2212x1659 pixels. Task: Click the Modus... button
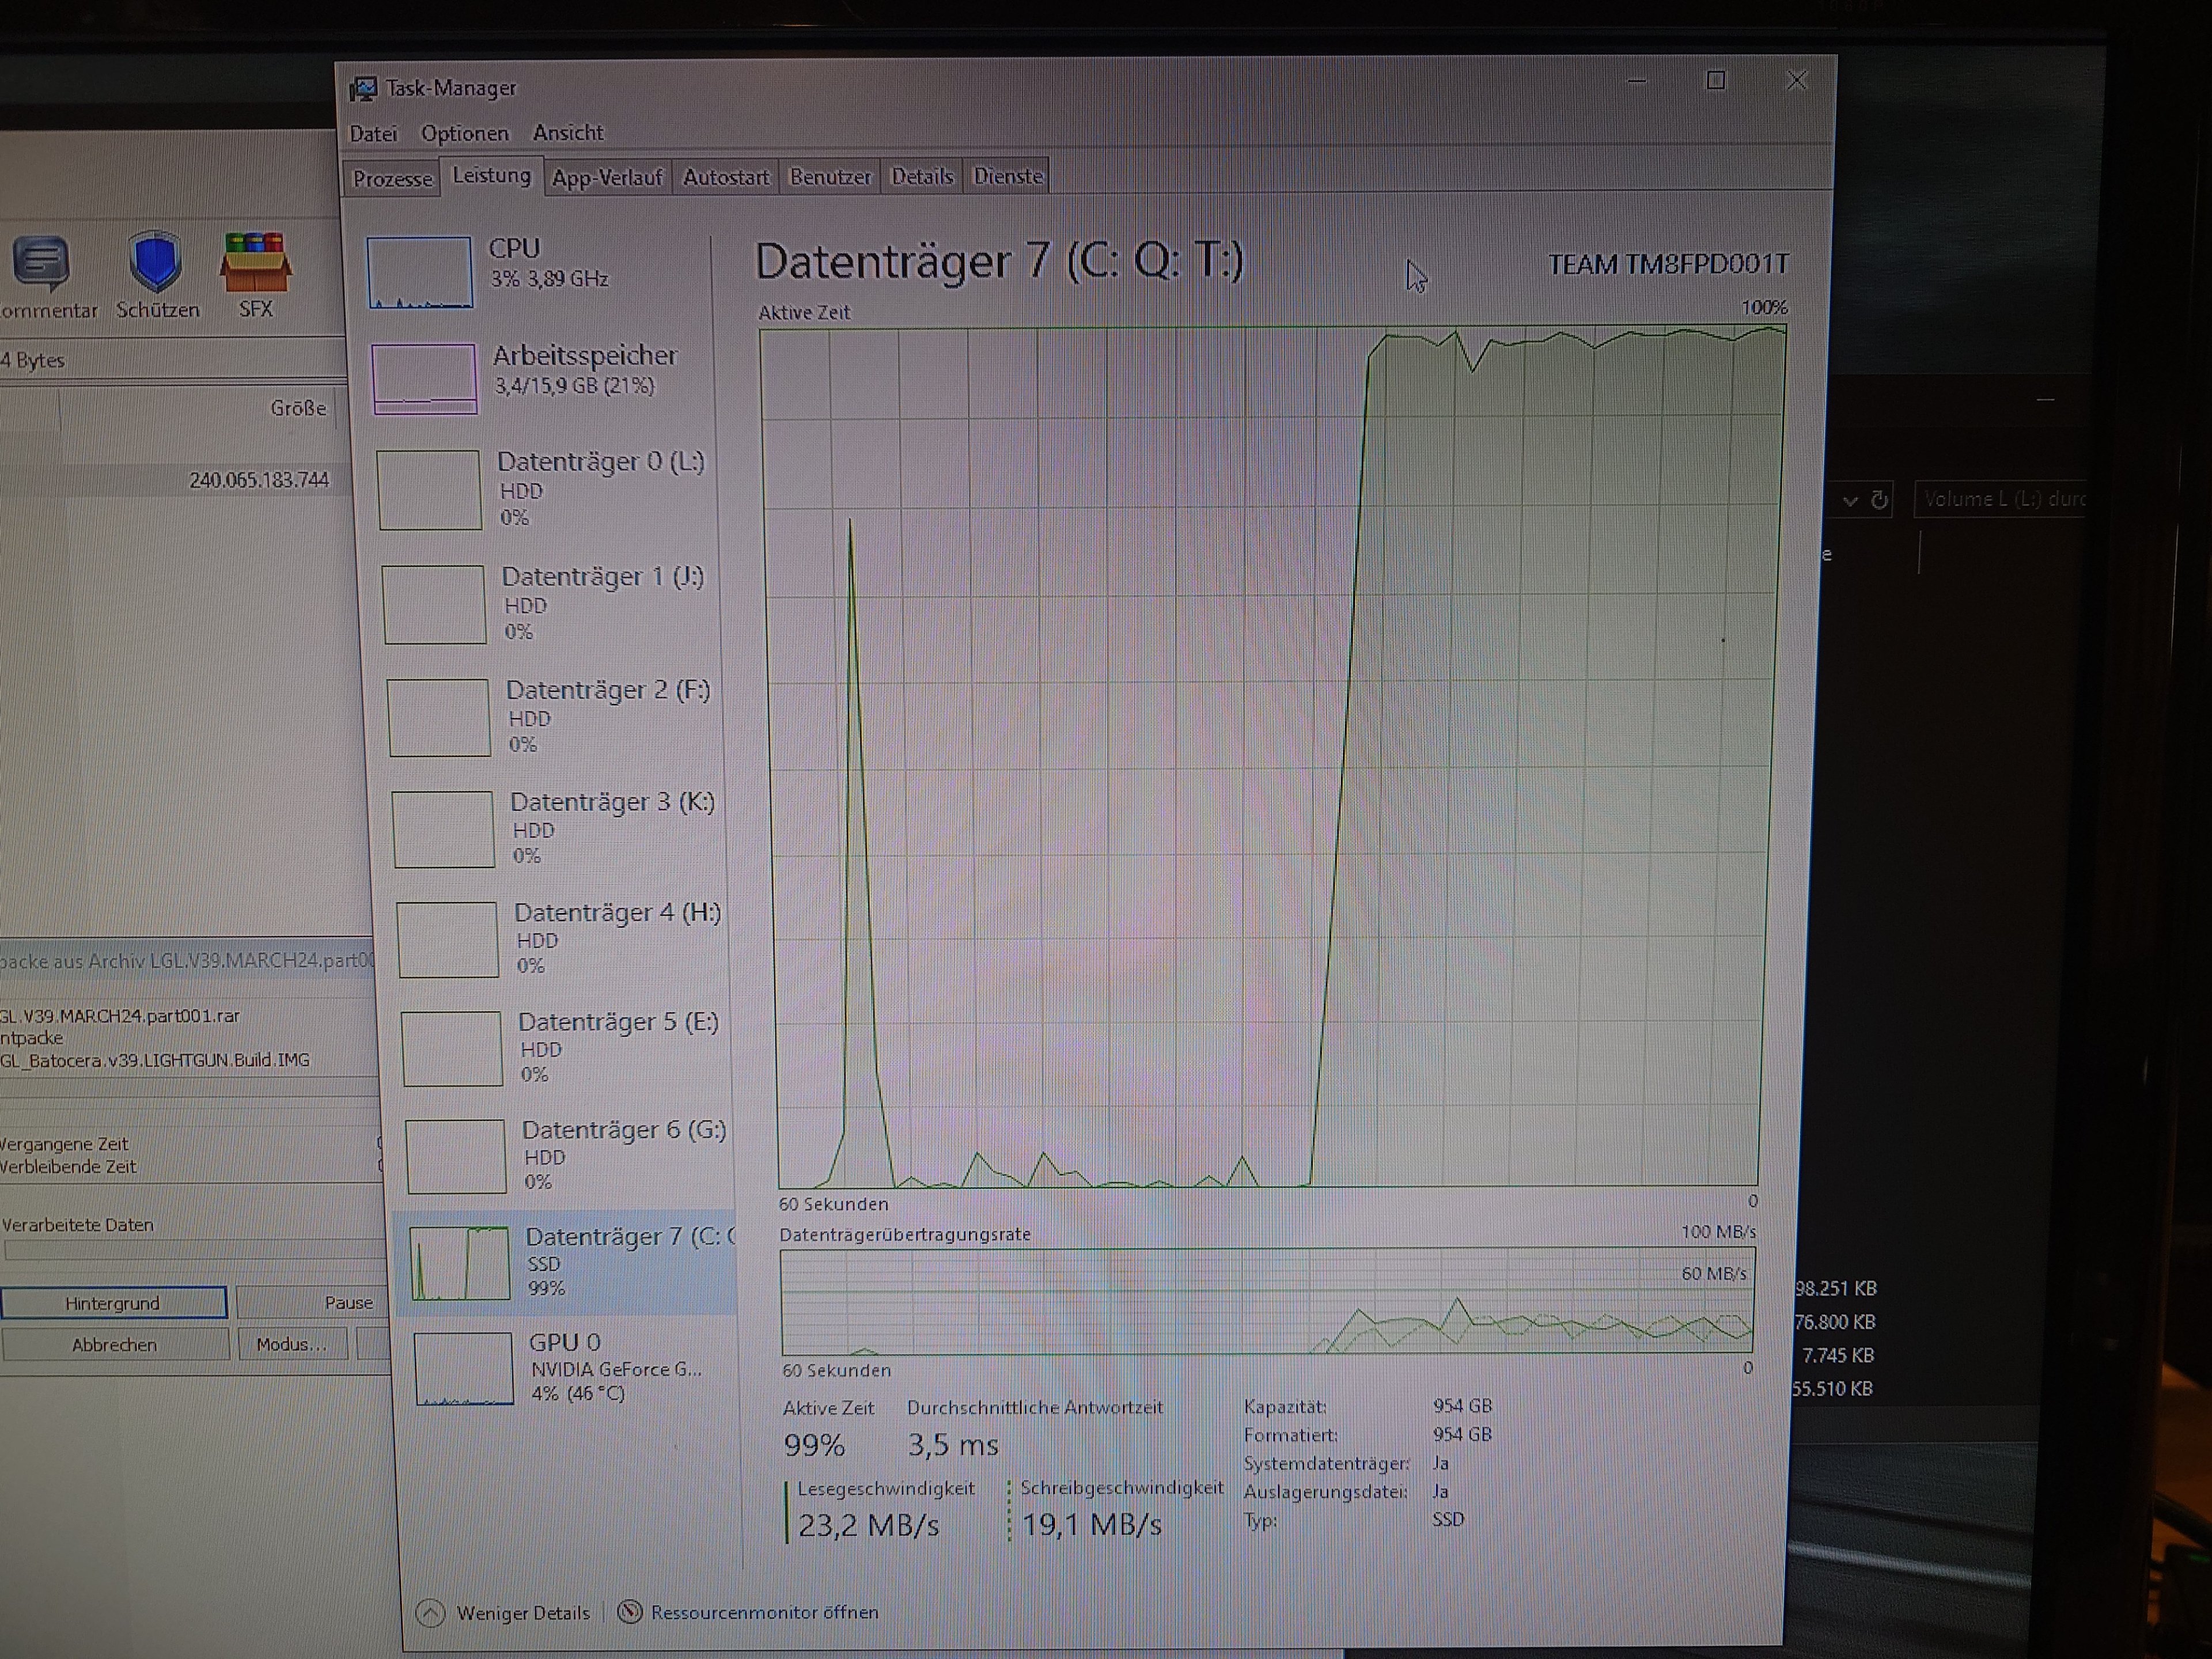(291, 1344)
